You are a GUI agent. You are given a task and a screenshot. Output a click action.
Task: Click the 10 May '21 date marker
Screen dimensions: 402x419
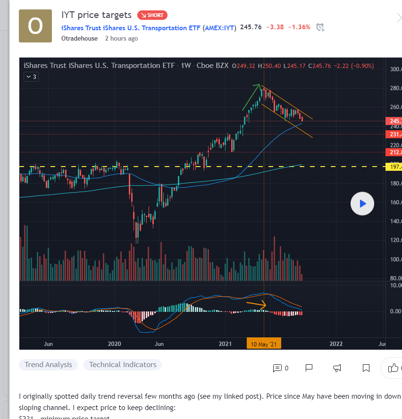point(264,344)
